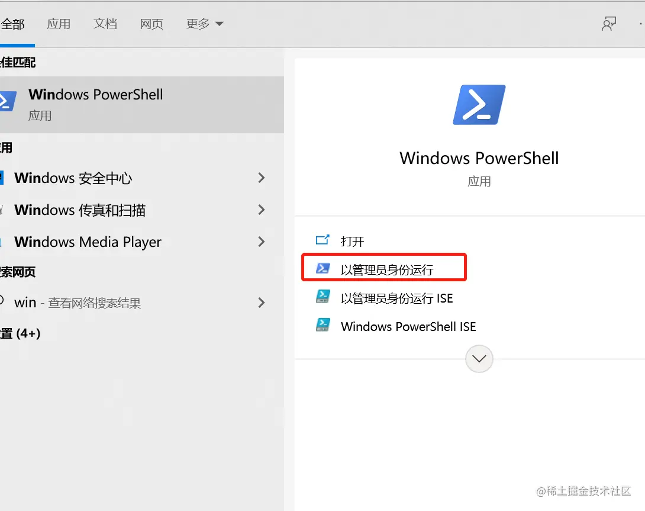
Task: Select Windows Media Player result
Action: 142,242
